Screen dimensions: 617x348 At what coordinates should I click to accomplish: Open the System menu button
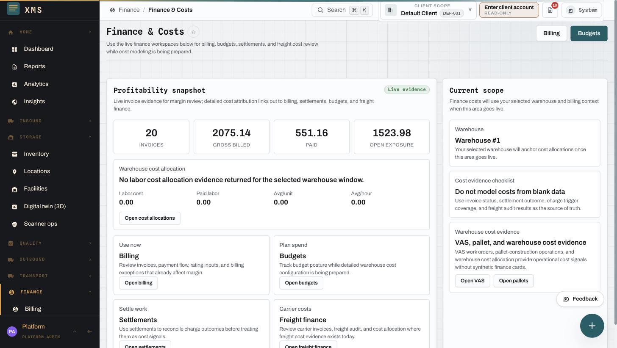tap(581, 10)
